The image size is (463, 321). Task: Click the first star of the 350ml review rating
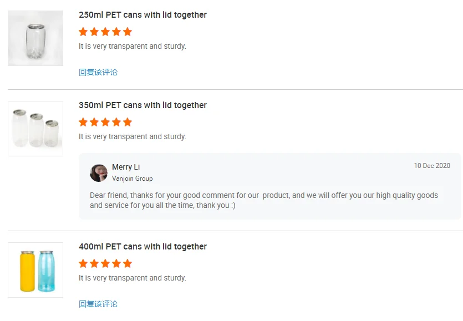pyautogui.click(x=83, y=122)
